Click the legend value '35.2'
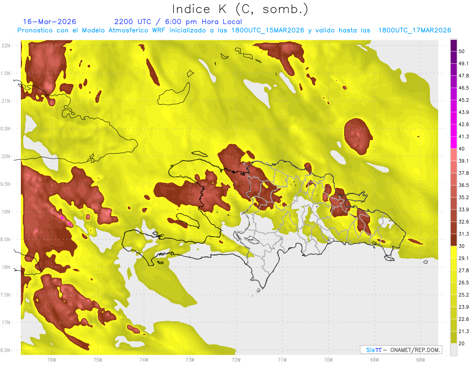472x365 pixels. pyautogui.click(x=464, y=197)
